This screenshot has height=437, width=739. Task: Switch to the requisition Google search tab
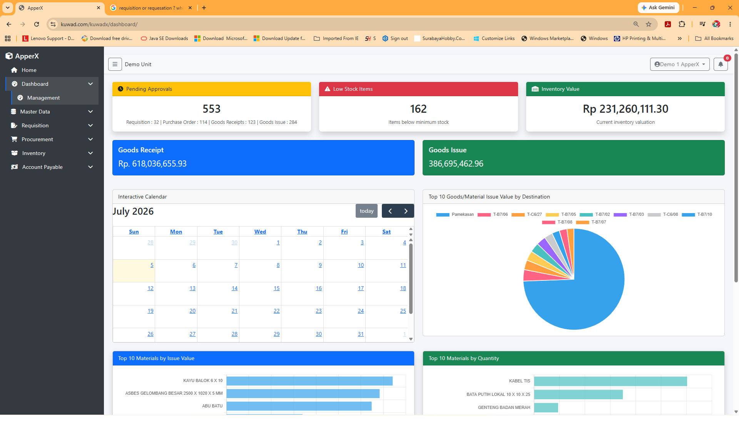point(151,8)
